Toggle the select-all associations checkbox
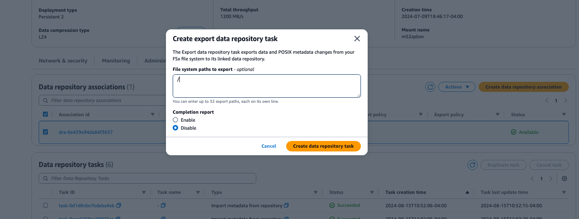579x219 pixels. (x=45, y=115)
